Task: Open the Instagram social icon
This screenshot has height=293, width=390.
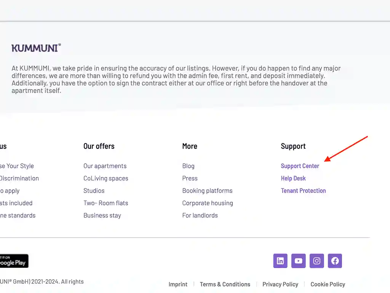Action: point(316,261)
